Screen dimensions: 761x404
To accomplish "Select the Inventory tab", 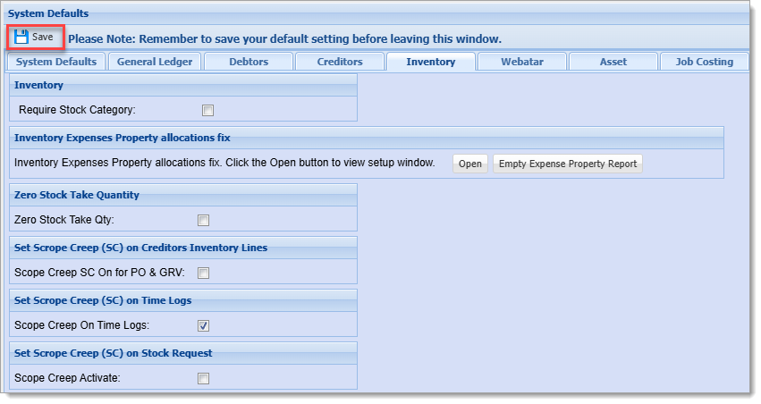I will pos(431,62).
